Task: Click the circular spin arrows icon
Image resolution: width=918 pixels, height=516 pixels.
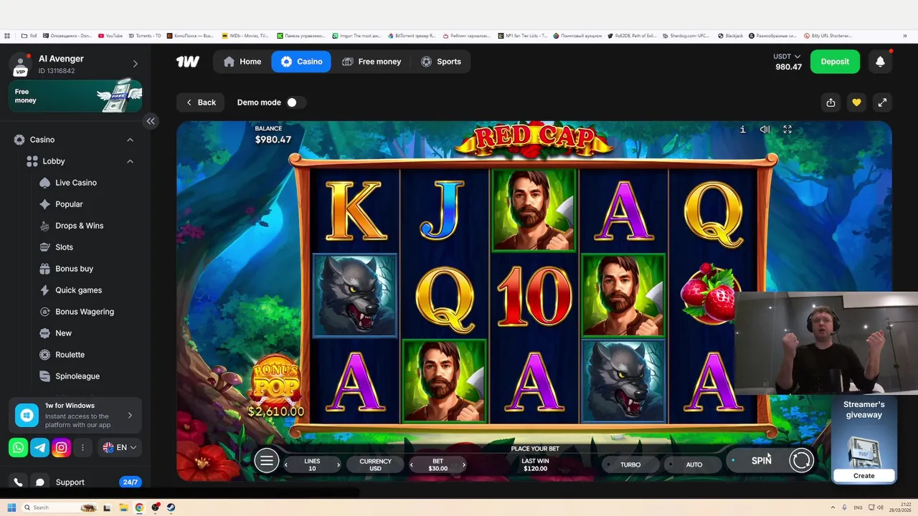Action: tap(801, 460)
